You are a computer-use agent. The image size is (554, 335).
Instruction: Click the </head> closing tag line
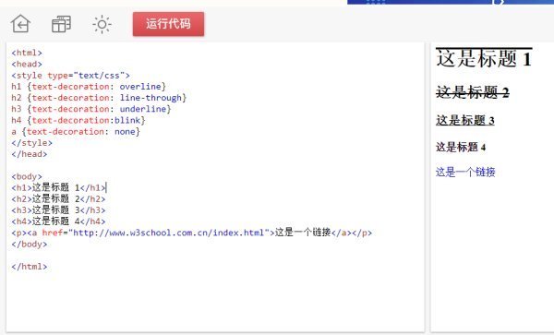point(30,154)
